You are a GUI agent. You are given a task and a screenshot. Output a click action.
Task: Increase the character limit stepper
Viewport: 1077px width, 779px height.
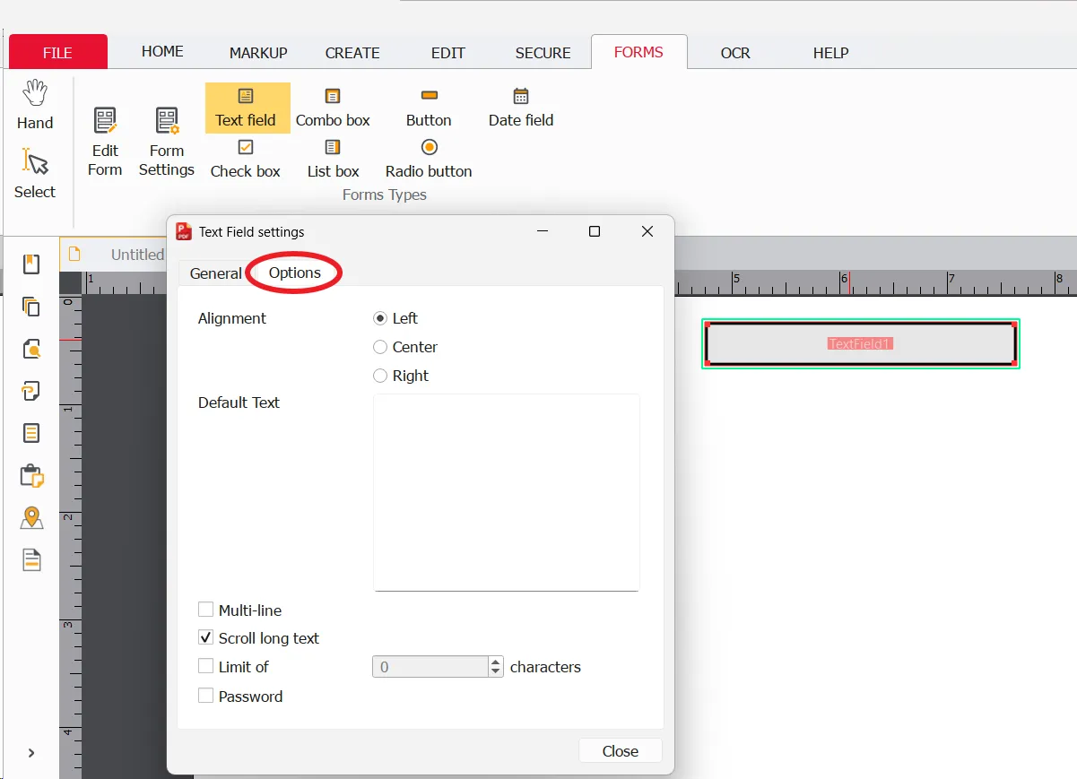click(496, 662)
